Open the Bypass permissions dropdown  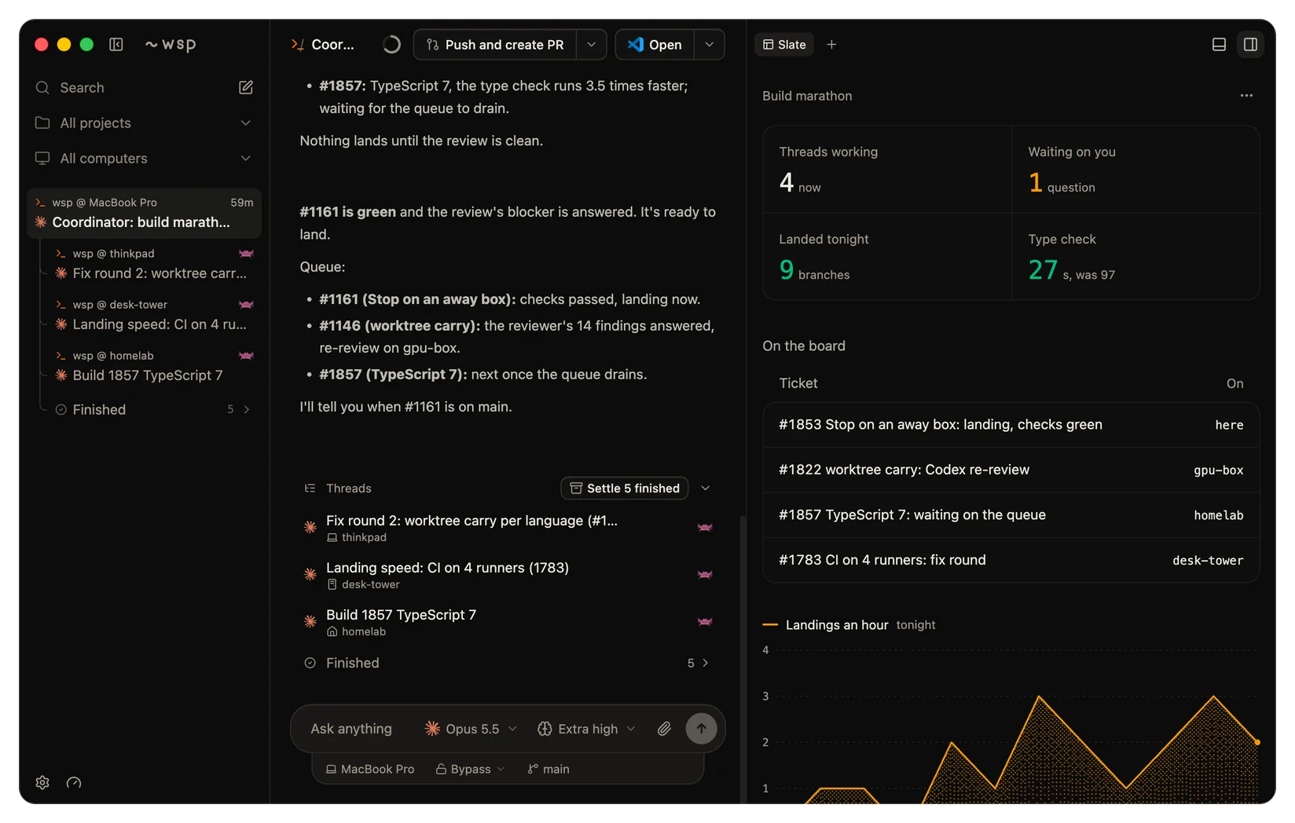pyautogui.click(x=470, y=769)
